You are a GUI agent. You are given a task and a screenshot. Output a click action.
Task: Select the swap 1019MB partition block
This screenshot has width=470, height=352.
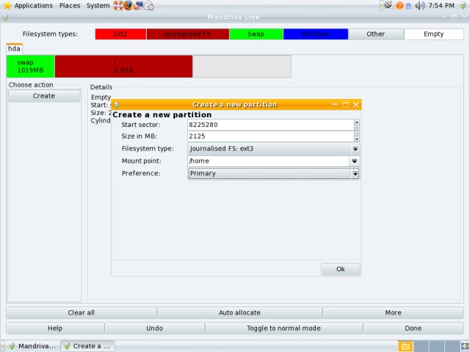tap(30, 66)
